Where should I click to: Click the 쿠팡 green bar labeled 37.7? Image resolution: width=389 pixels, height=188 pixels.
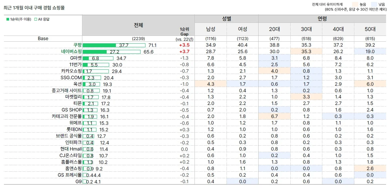tap(99, 45)
